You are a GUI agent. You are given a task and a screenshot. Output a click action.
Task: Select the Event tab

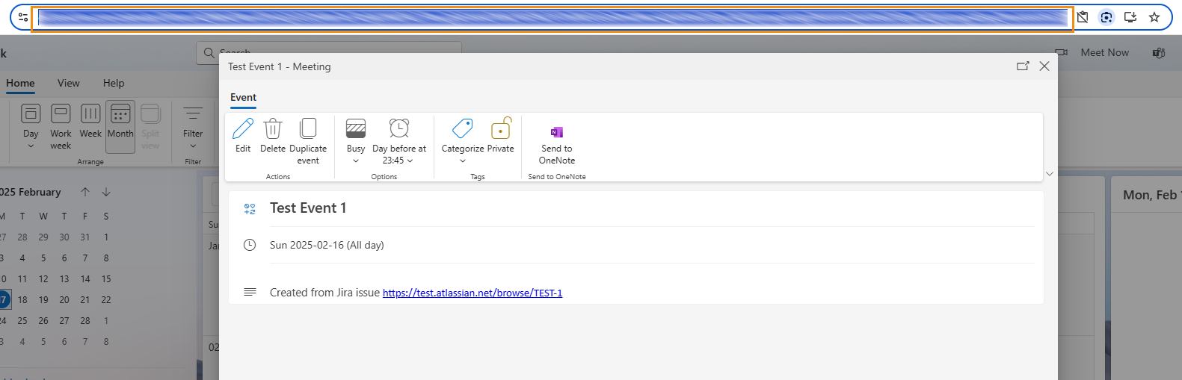click(x=243, y=98)
